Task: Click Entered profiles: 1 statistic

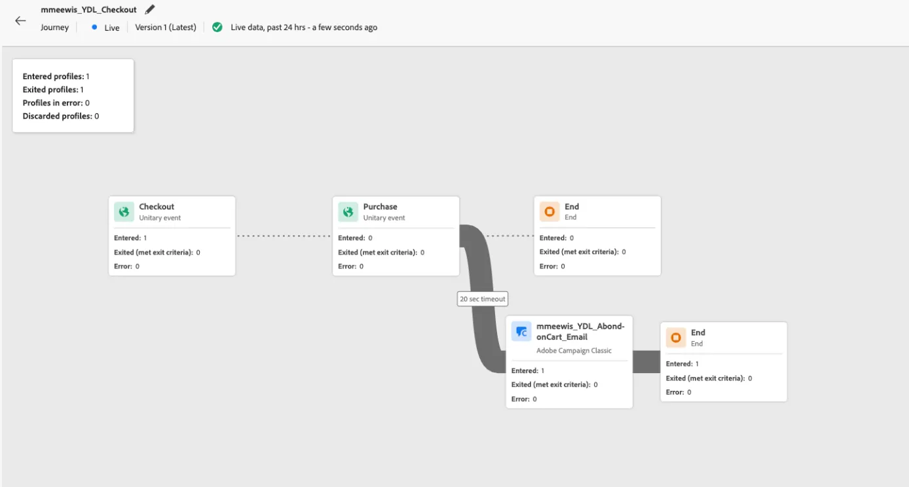Action: tap(56, 77)
